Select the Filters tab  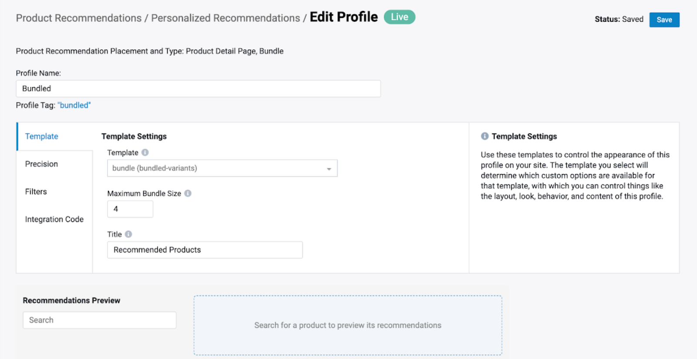36,191
